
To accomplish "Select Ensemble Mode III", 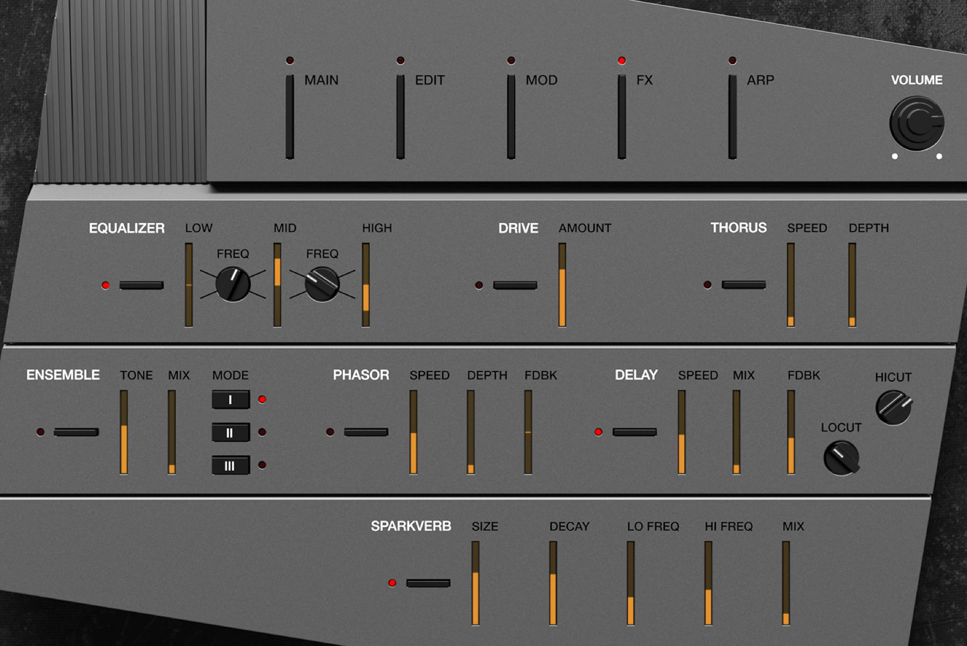I will (230, 464).
